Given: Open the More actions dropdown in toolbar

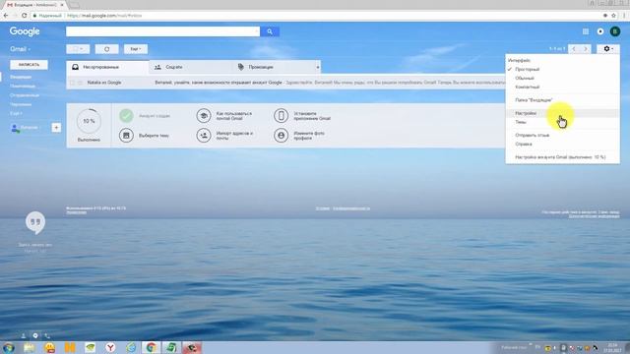Looking at the screenshot, I should pos(136,49).
